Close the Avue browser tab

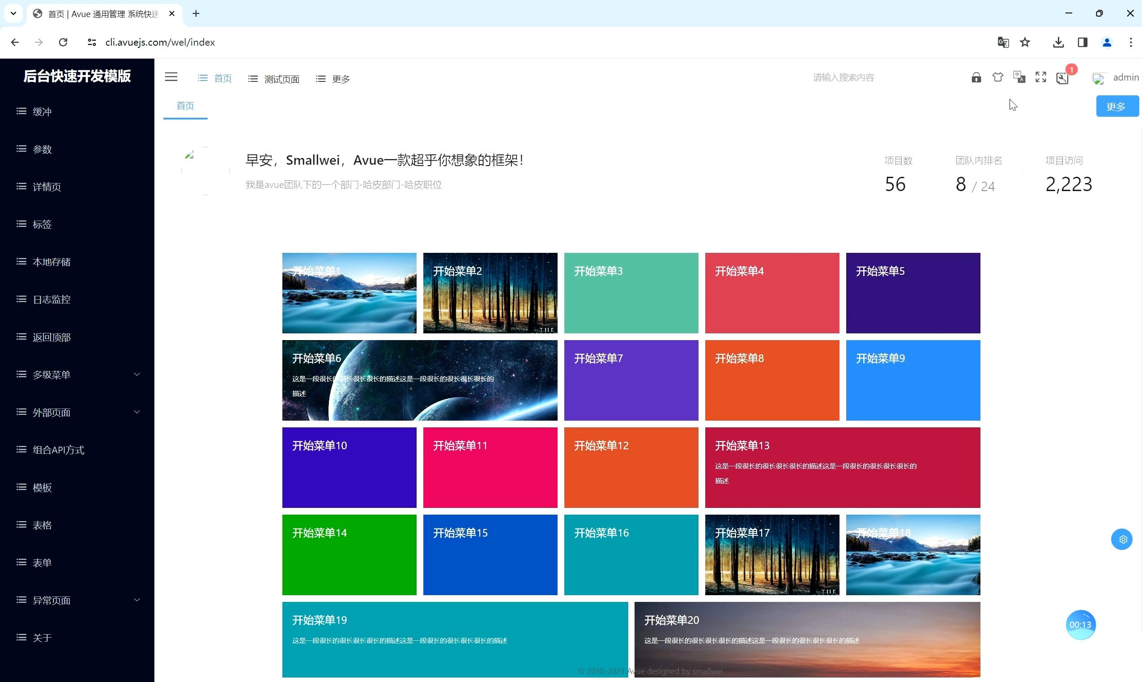coord(171,13)
